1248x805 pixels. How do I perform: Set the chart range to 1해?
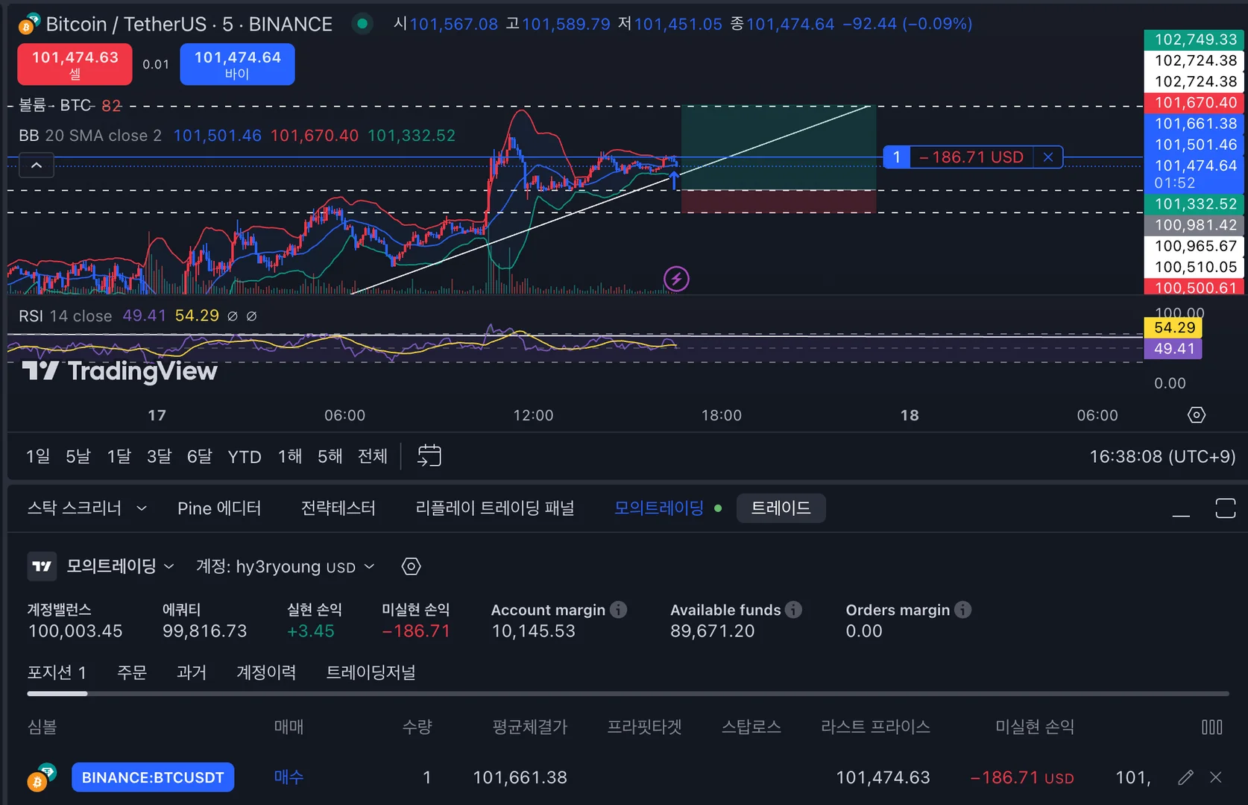click(290, 456)
